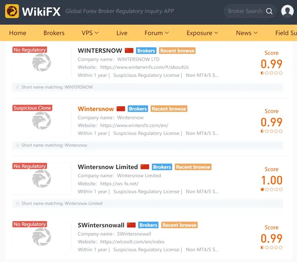
Task: Open the Brokers navigation item
Action: point(54,33)
